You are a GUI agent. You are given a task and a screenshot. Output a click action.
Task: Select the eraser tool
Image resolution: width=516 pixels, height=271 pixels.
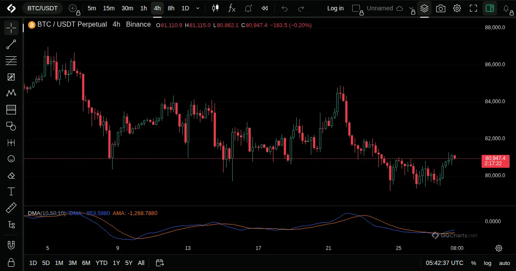click(11, 175)
